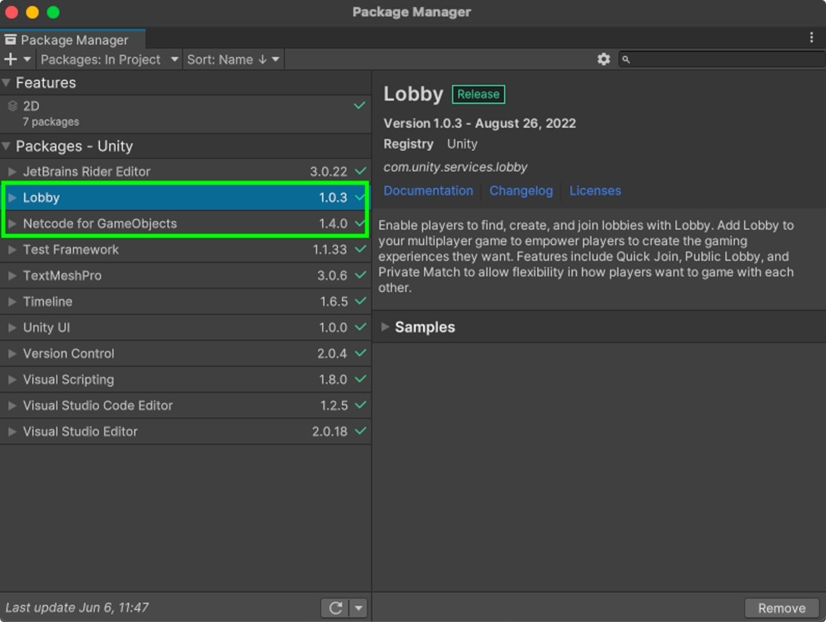
Task: Click the com.unity.services.lobby package name
Action: click(456, 167)
